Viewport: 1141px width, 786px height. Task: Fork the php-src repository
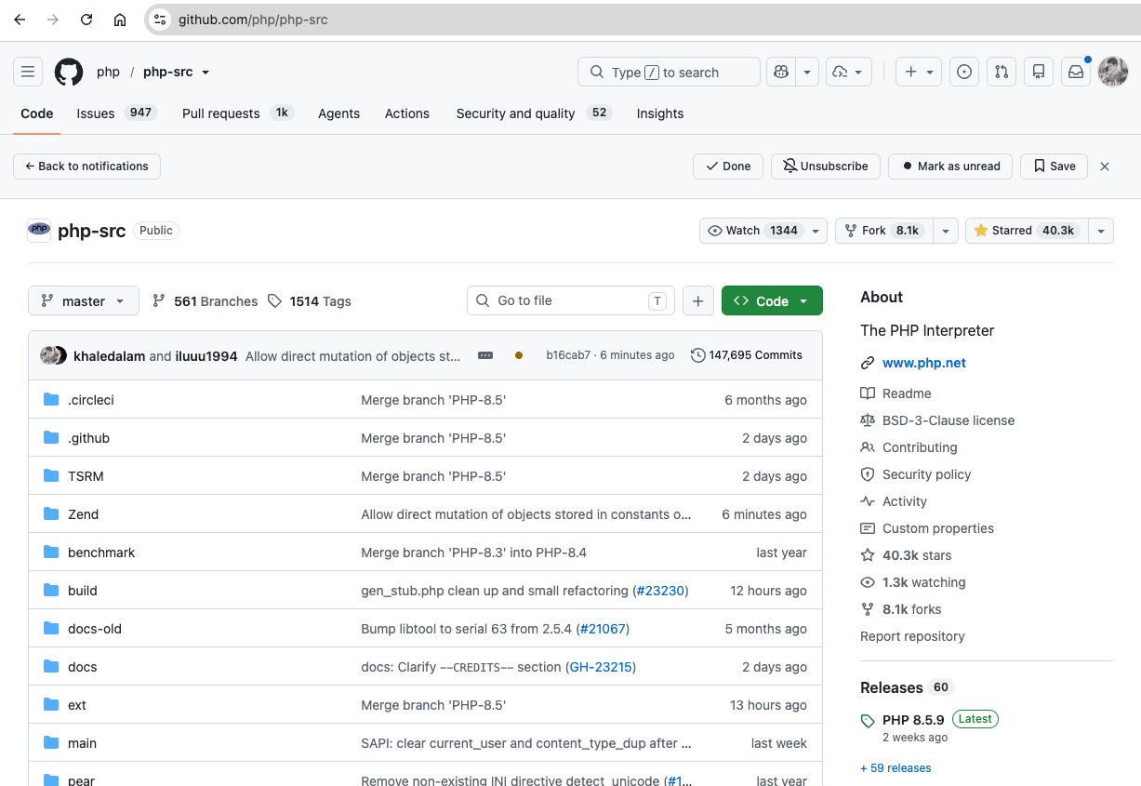click(x=883, y=231)
